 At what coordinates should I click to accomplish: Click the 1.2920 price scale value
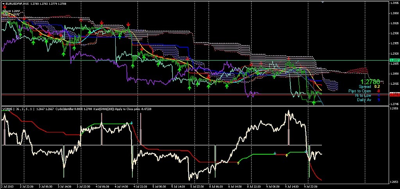[x=395, y=53]
